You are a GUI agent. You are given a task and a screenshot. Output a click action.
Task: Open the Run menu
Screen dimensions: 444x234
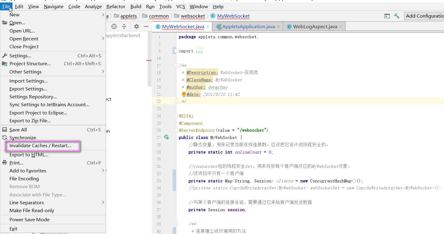tap(150, 6)
